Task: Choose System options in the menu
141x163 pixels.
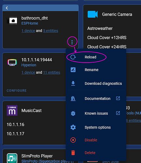Action: tap(96, 127)
